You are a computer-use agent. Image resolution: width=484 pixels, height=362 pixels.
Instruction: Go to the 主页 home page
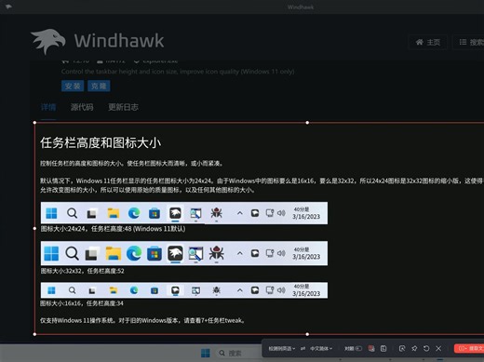click(x=428, y=42)
